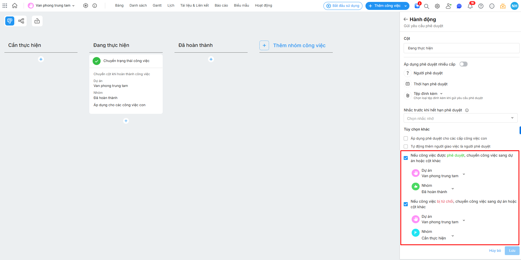Click the feedback smiley icon
Viewport: 521px width, 260px height.
coord(492,6)
